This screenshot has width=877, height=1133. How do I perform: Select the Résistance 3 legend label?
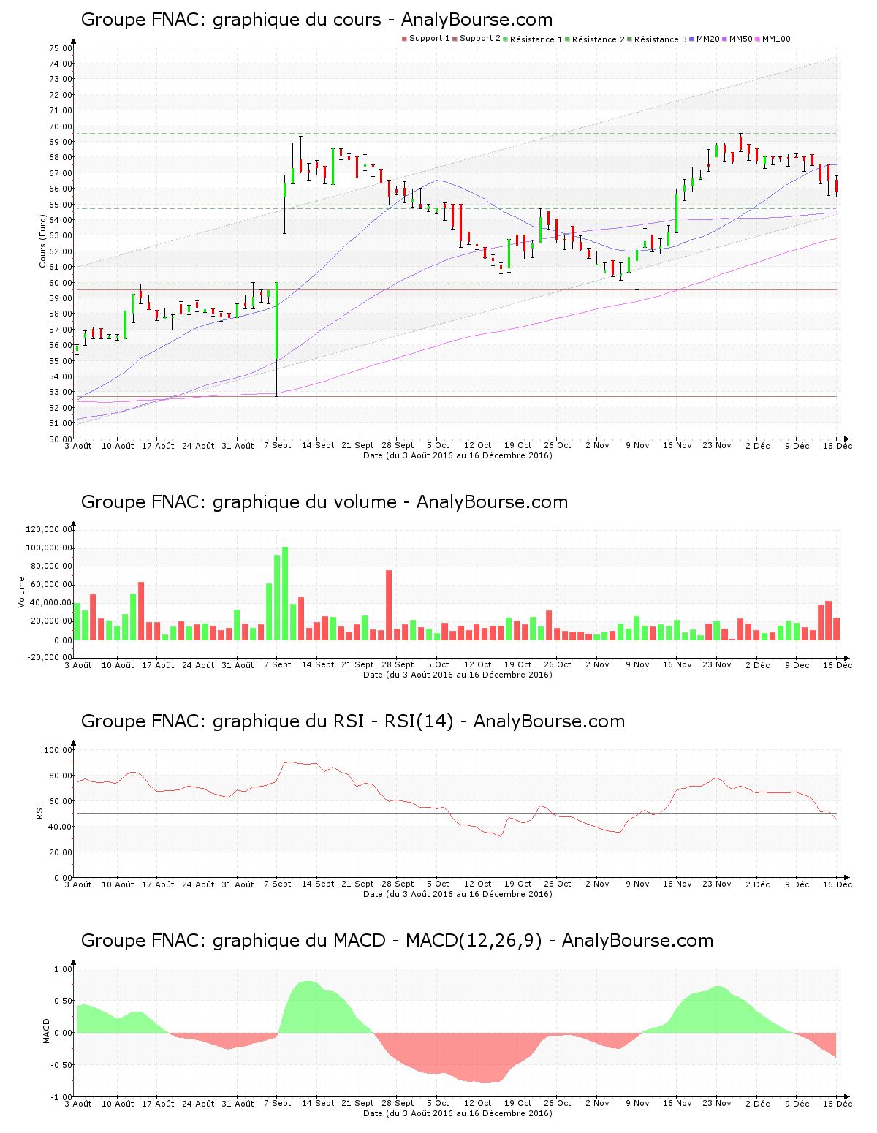(x=661, y=39)
